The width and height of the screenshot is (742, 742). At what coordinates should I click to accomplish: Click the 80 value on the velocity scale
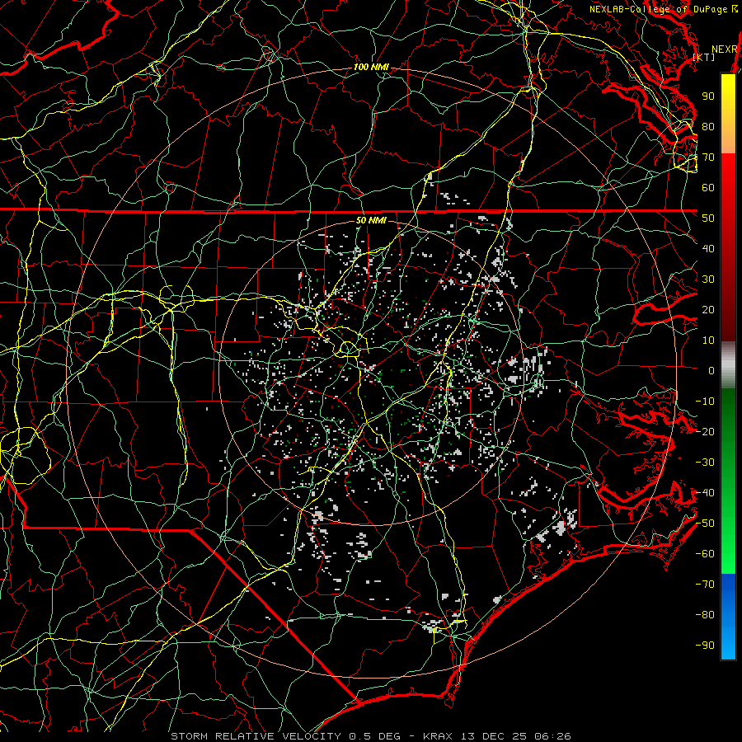[x=708, y=127]
